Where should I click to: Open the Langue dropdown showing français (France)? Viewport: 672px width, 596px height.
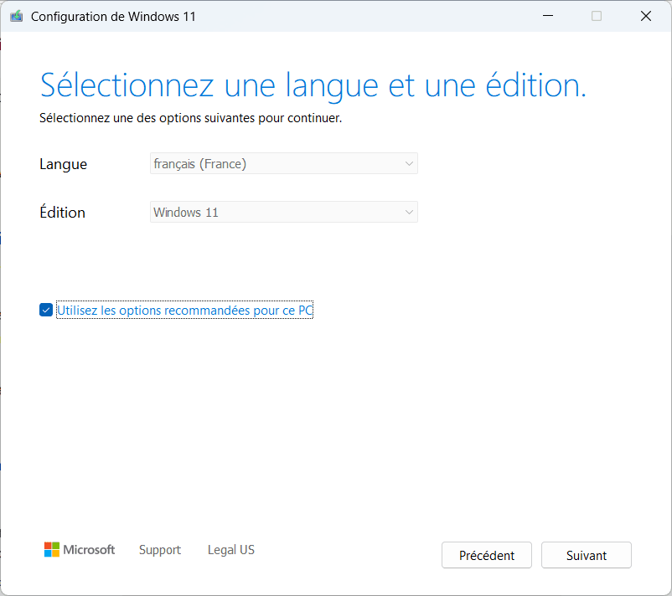pos(284,163)
